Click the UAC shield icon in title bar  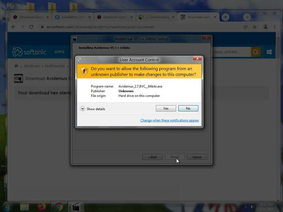pos(79,60)
